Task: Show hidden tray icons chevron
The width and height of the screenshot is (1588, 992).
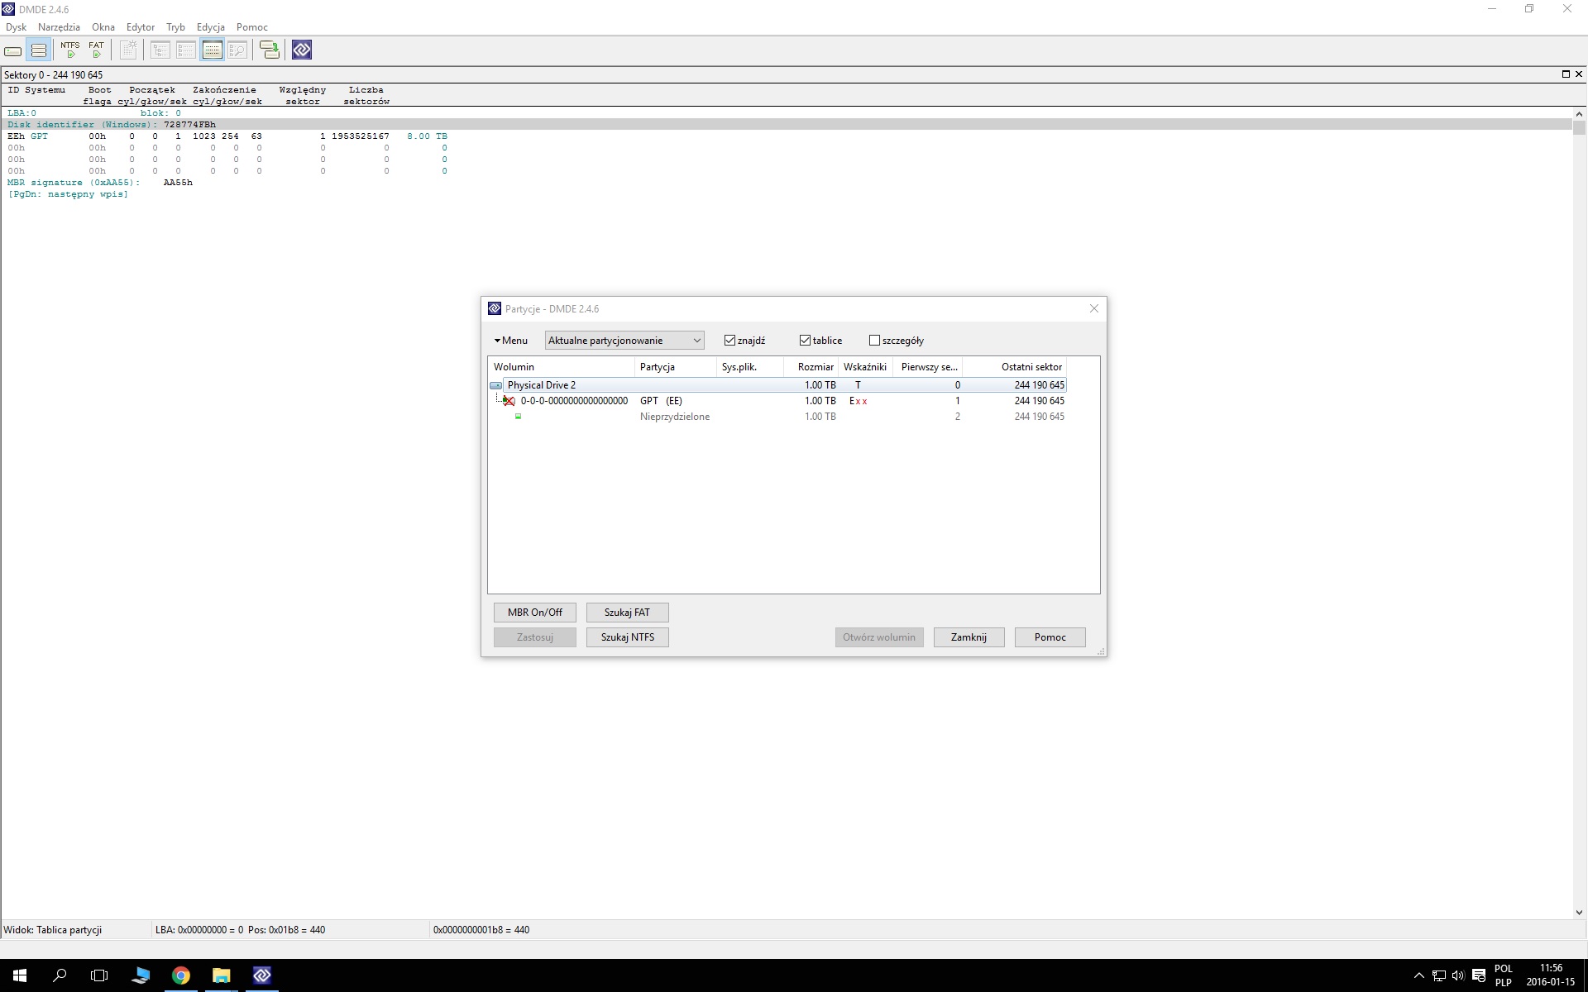Action: click(1419, 976)
